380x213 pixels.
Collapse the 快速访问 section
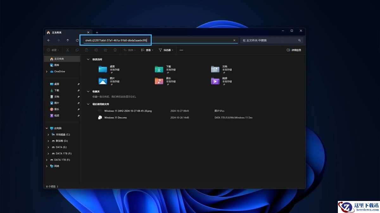[88, 59]
